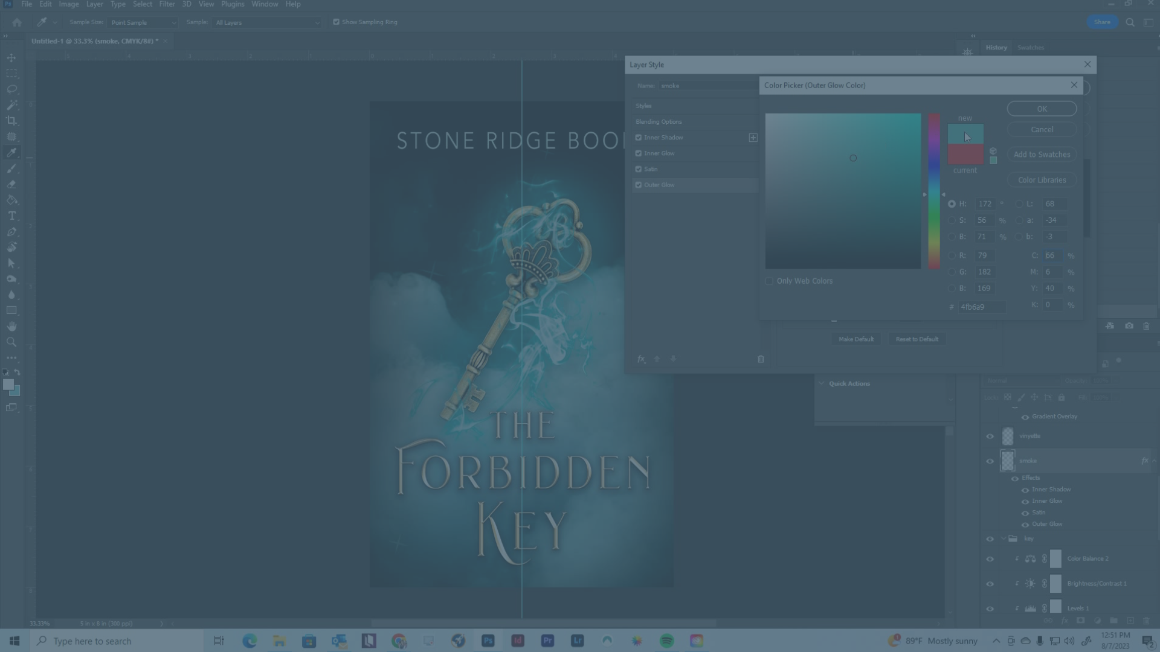The width and height of the screenshot is (1160, 652).
Task: Open the File menu
Action: [27, 4]
